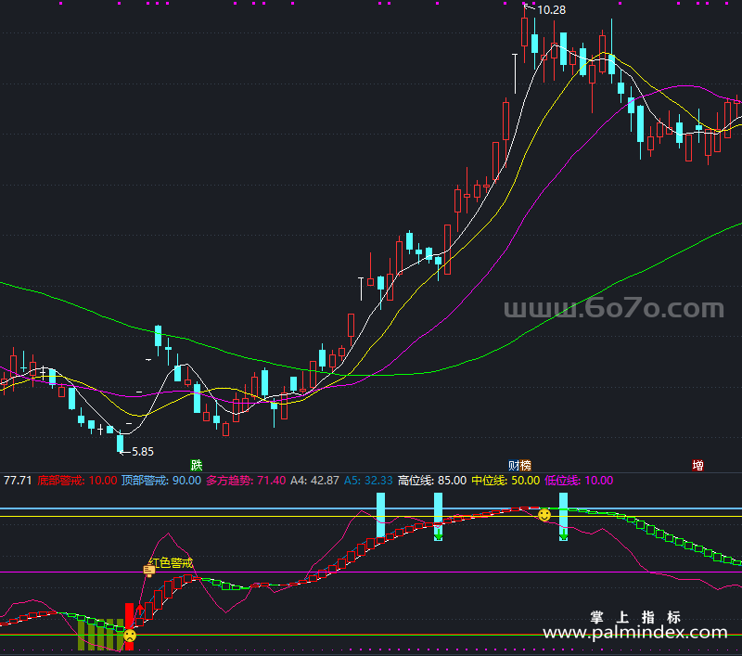The height and width of the screenshot is (656, 742).
Task: Click the 低位线: 10.00 legend entry
Action: tap(579, 481)
